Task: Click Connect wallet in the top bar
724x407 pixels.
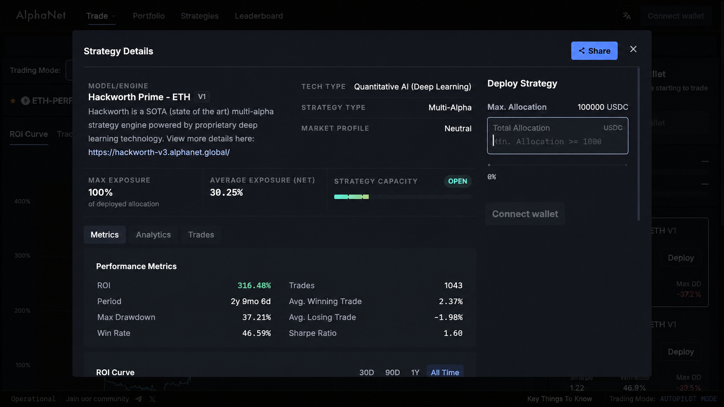Action: pos(676,16)
